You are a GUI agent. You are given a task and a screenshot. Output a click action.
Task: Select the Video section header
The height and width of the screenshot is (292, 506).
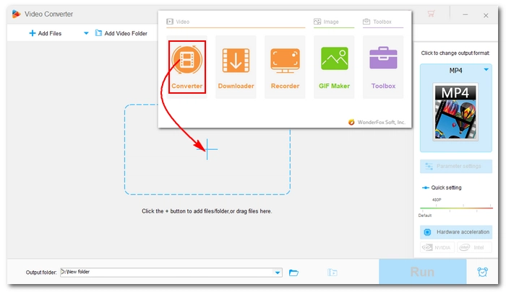click(x=178, y=22)
